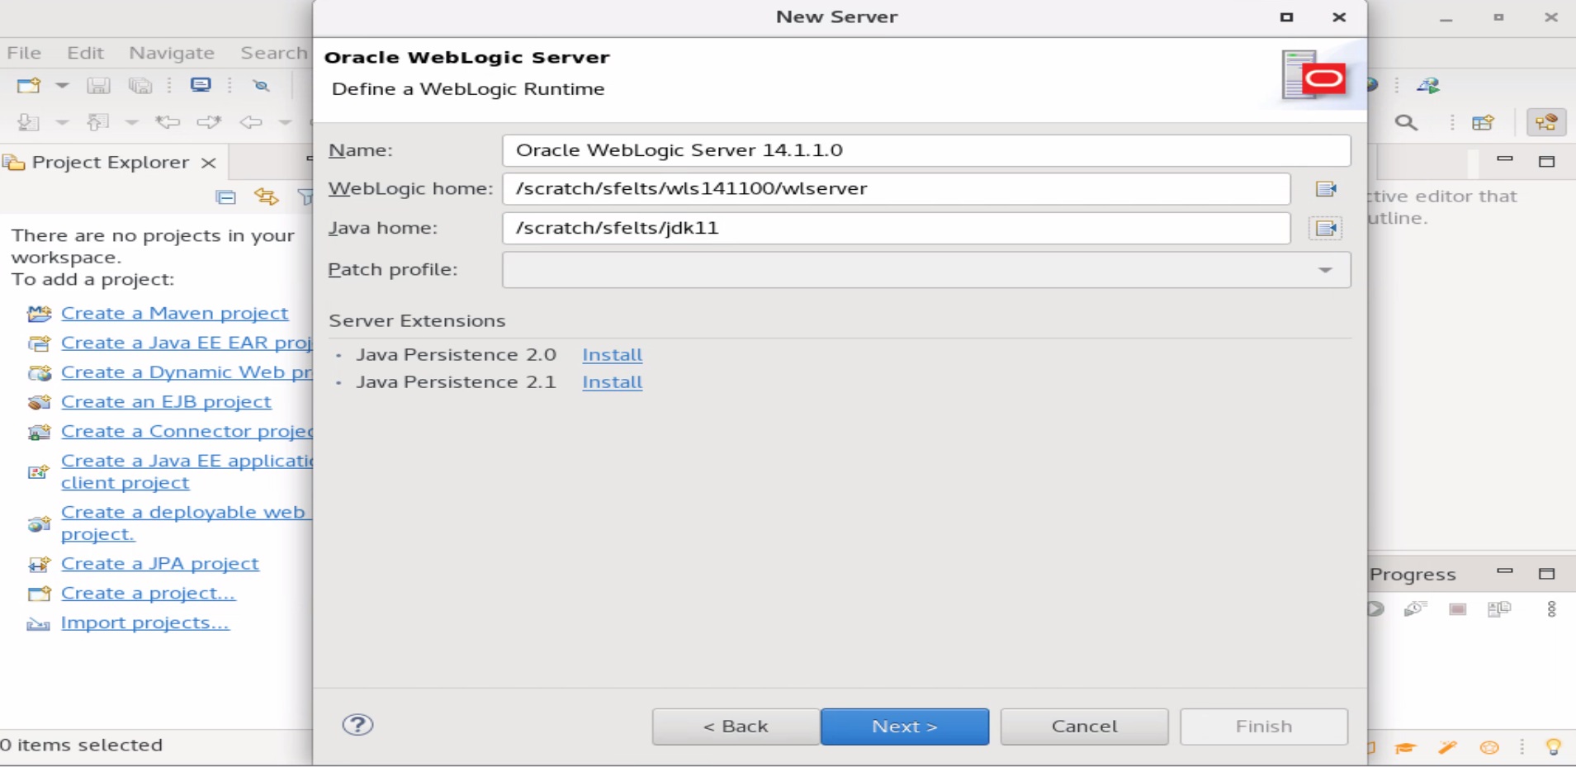Click into the Name text field
The image size is (1576, 767).
pos(925,150)
